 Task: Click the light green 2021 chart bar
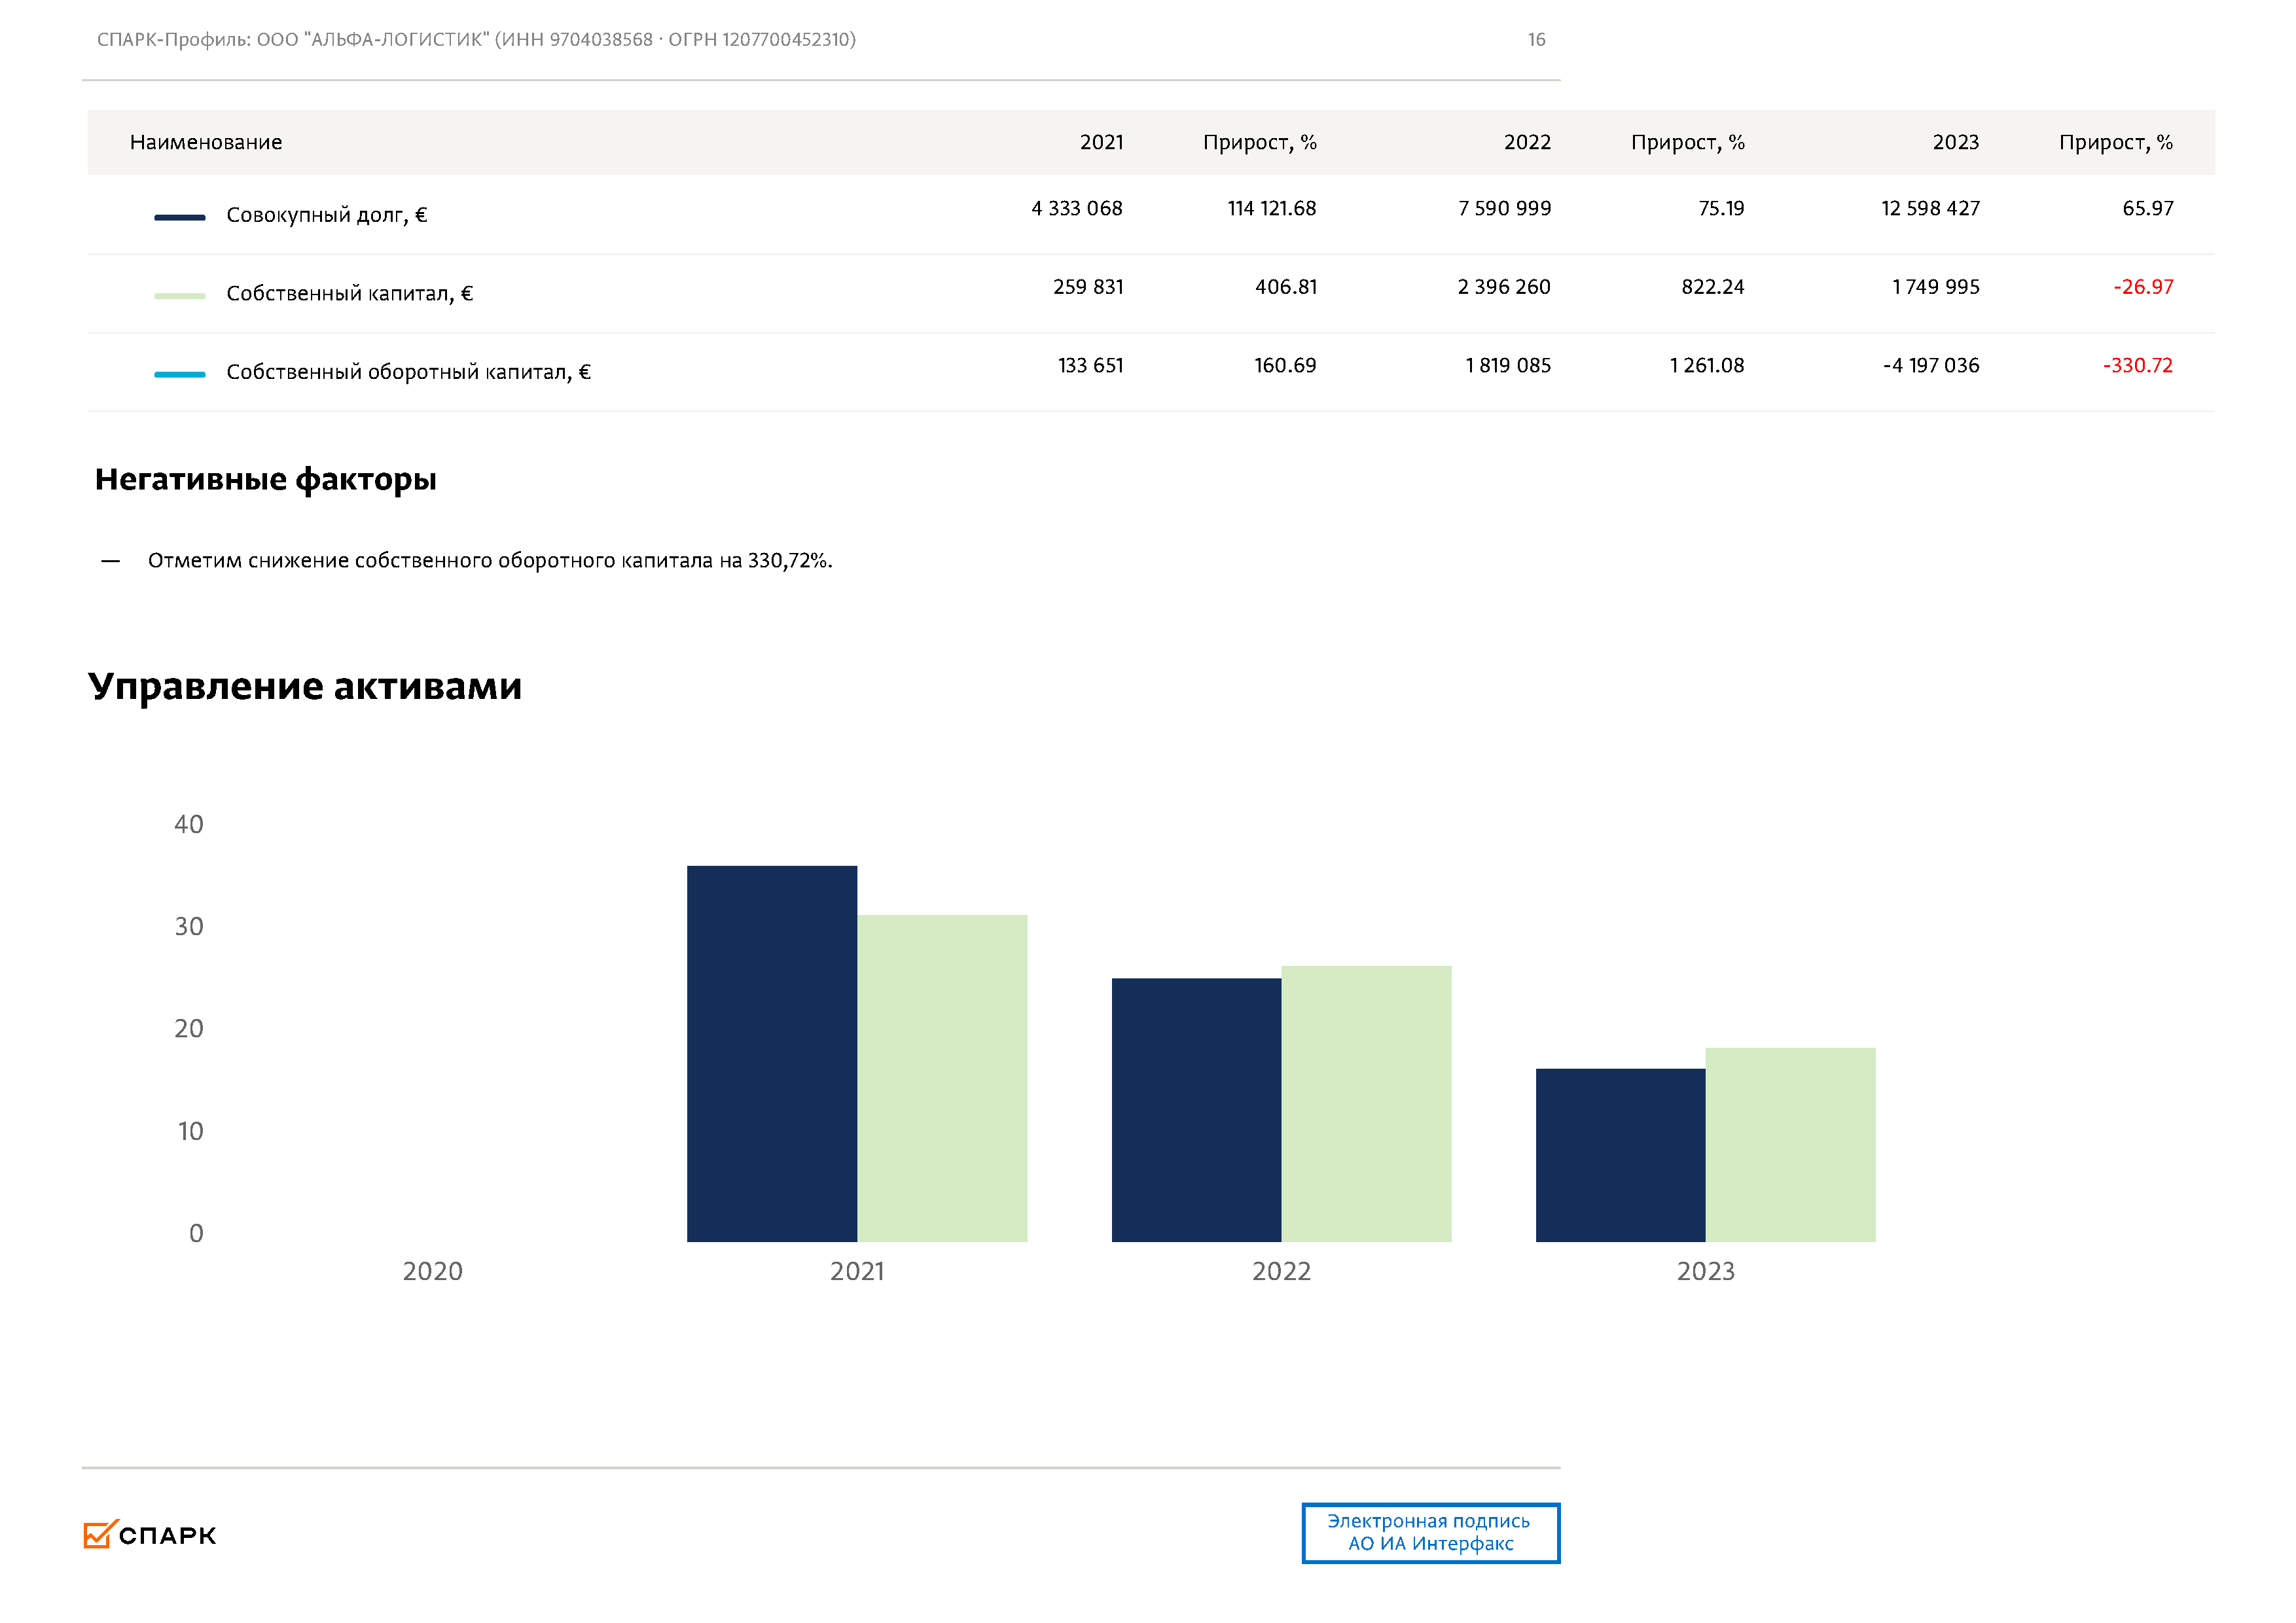(x=941, y=1078)
